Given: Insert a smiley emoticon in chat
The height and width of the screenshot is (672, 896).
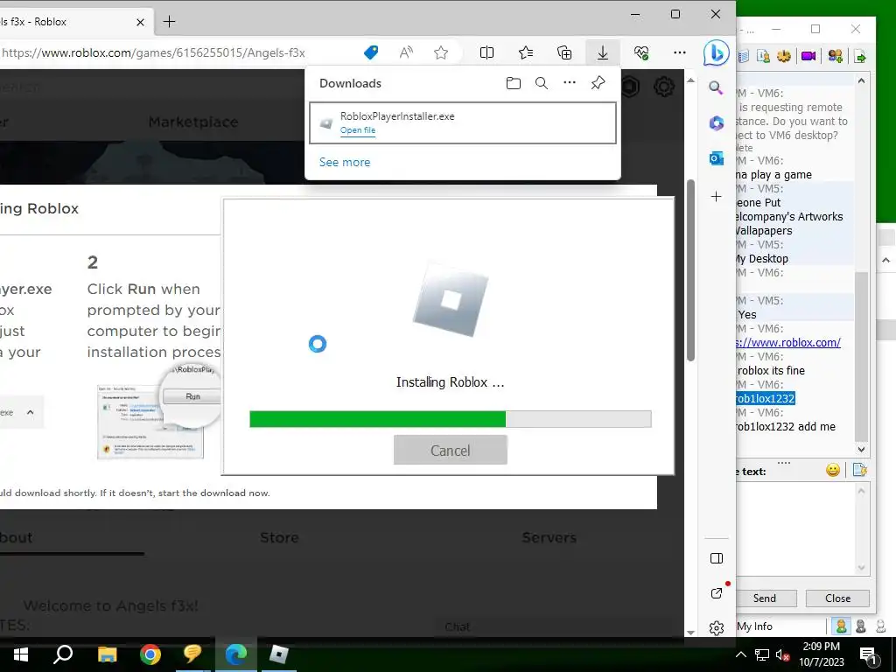Looking at the screenshot, I should point(833,470).
